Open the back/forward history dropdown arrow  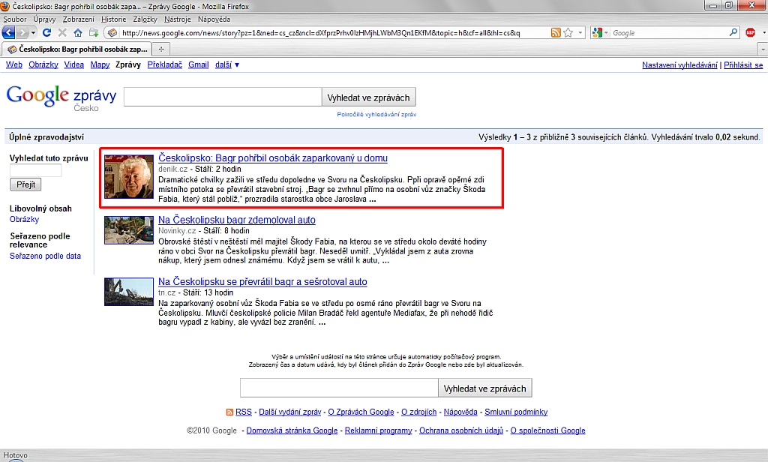[x=32, y=33]
